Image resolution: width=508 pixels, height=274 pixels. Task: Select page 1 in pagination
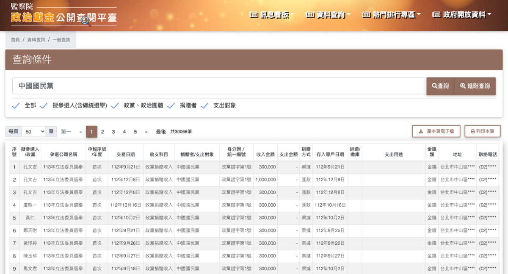91,132
